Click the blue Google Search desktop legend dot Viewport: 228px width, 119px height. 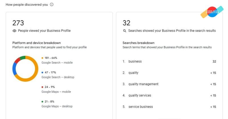[42, 72]
